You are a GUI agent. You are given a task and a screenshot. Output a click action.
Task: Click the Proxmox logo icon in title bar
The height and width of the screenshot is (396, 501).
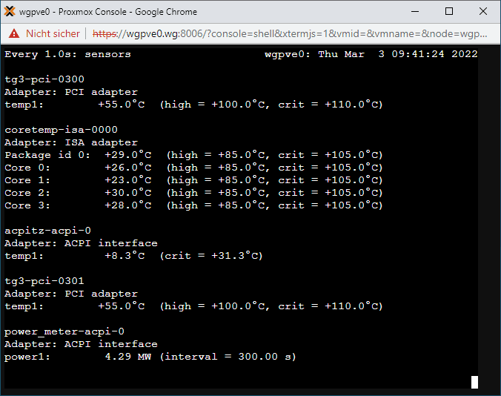click(10, 12)
